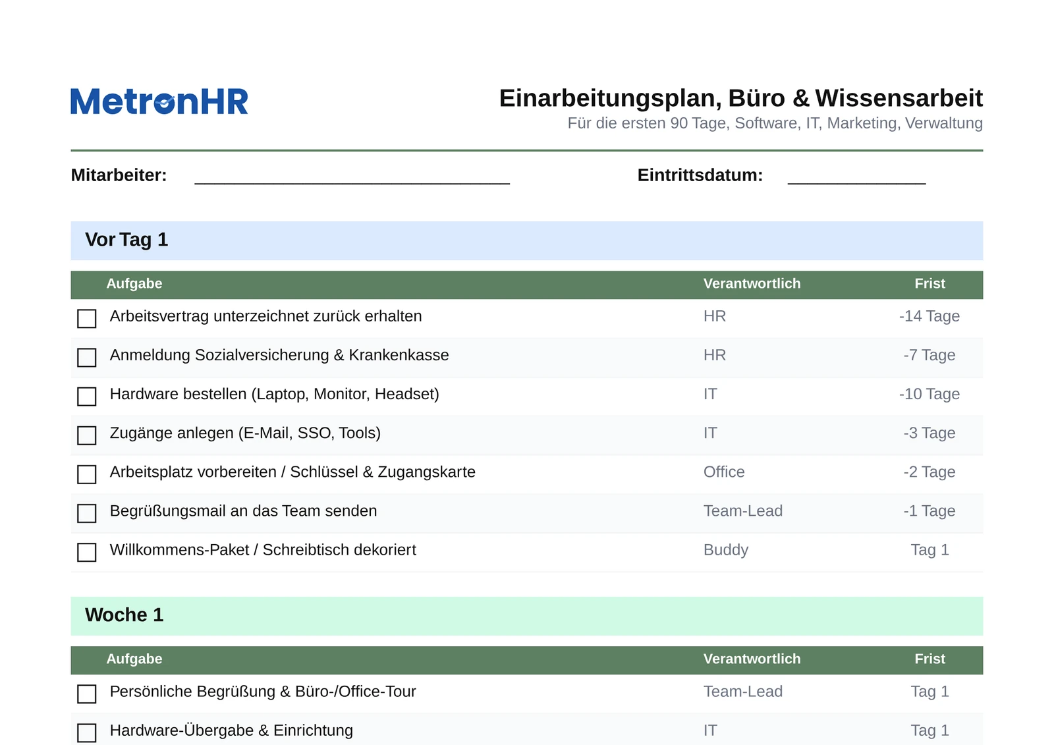Click the Eintrittsdatum date line
The height and width of the screenshot is (745, 1054).
[x=856, y=177]
